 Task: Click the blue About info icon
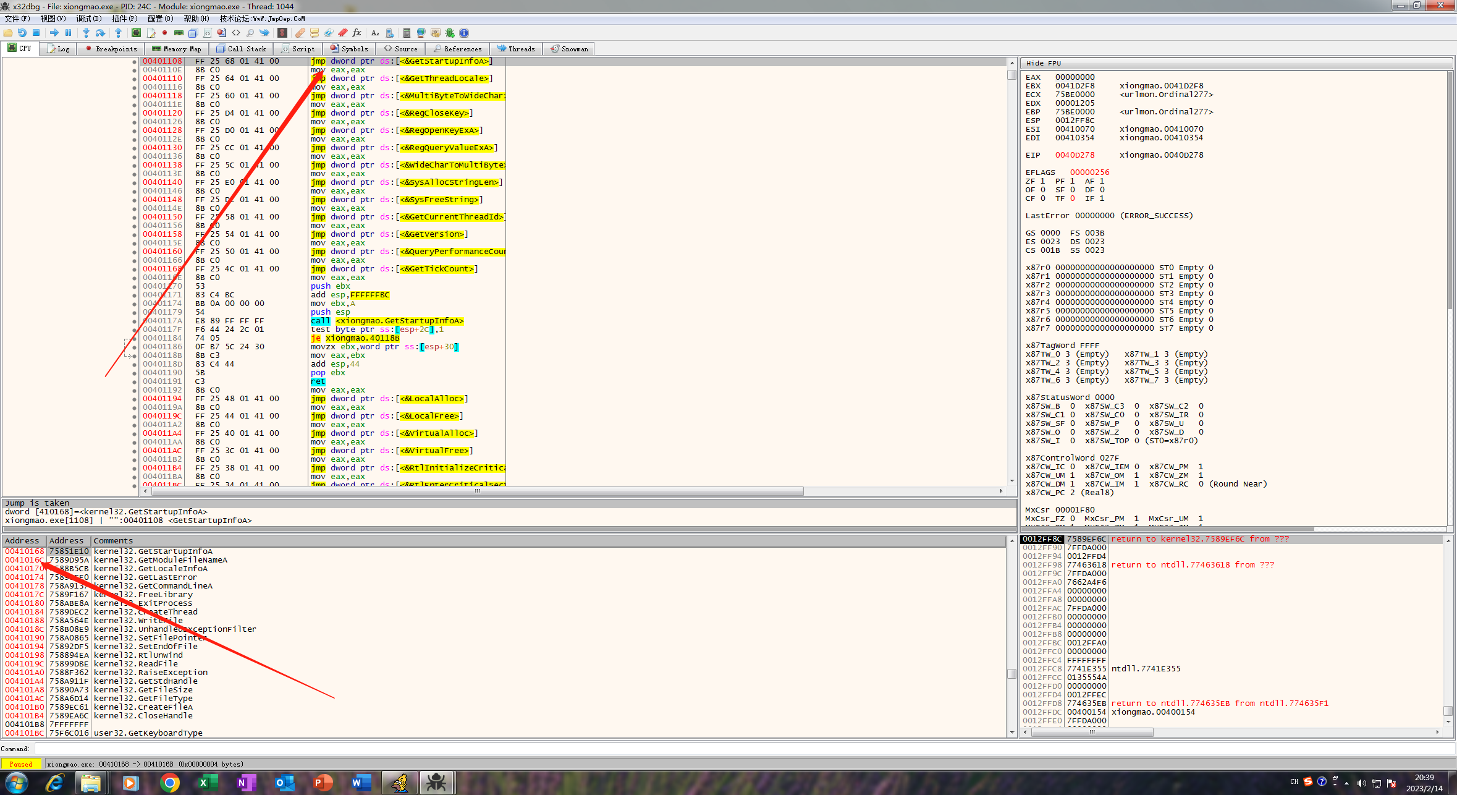coord(464,33)
